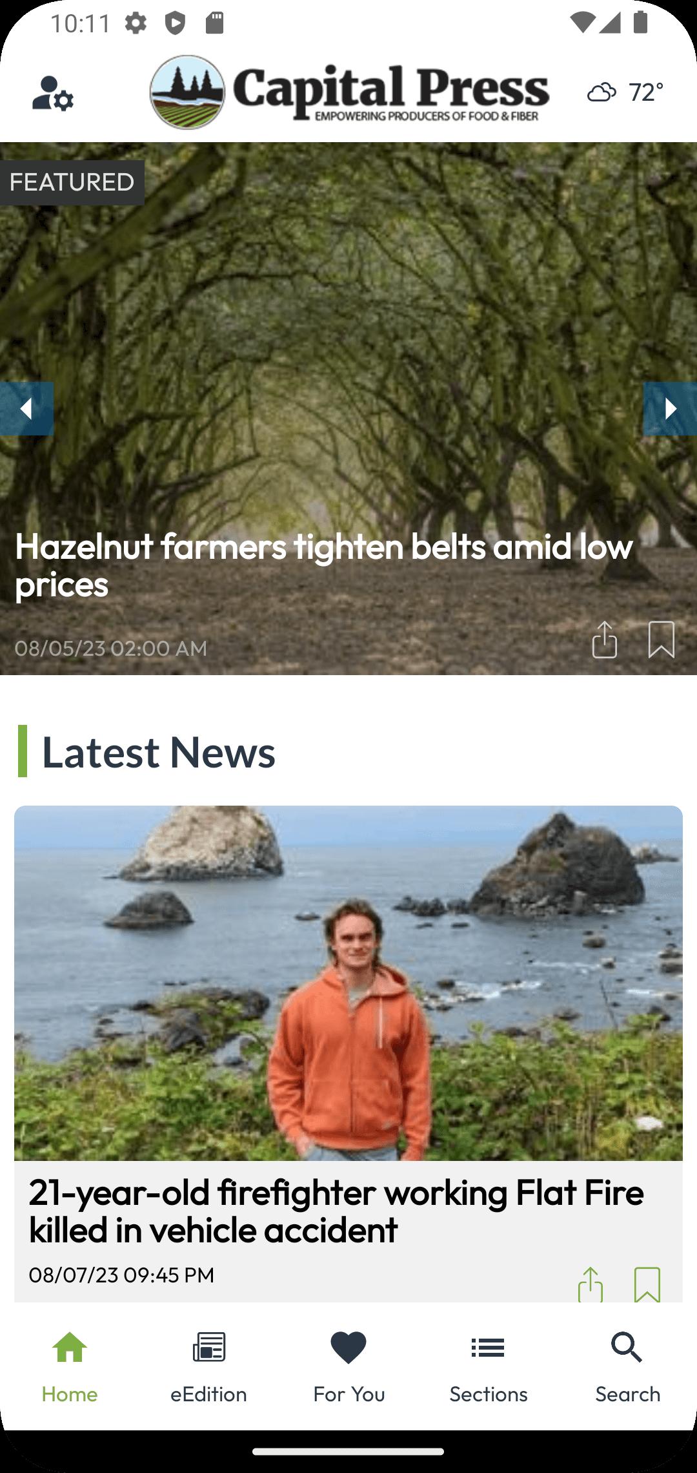Share the Hazelnut farmers featured article
Image resolution: width=697 pixels, height=1473 pixels.
click(x=605, y=640)
